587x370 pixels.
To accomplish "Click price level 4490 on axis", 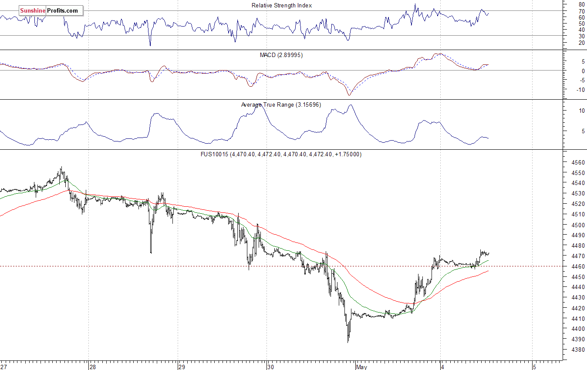I will tap(578, 235).
